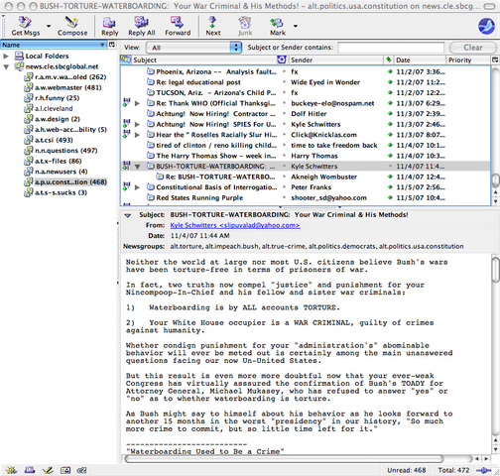Viewport: 500px width, 476px height.
Task: Click sender link Kyle Schwitters email
Action: [235, 225]
